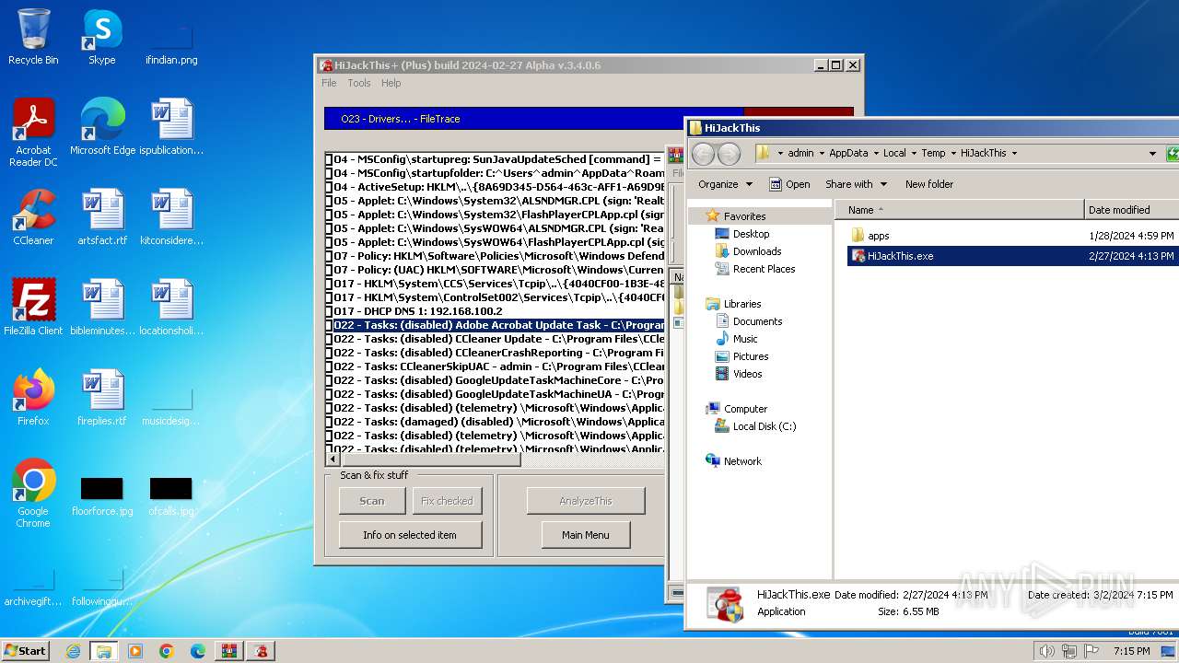
Task: Click Edge icon in the taskbar
Action: 197,651
